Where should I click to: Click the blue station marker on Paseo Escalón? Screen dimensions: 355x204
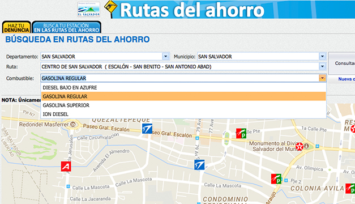147,129
